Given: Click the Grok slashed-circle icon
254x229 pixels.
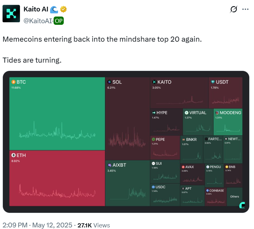Looking at the screenshot, I should tap(233, 10).
